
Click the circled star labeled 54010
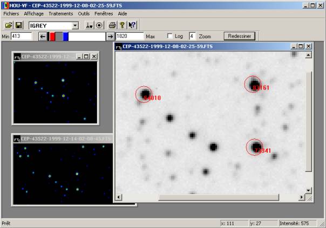145,94
